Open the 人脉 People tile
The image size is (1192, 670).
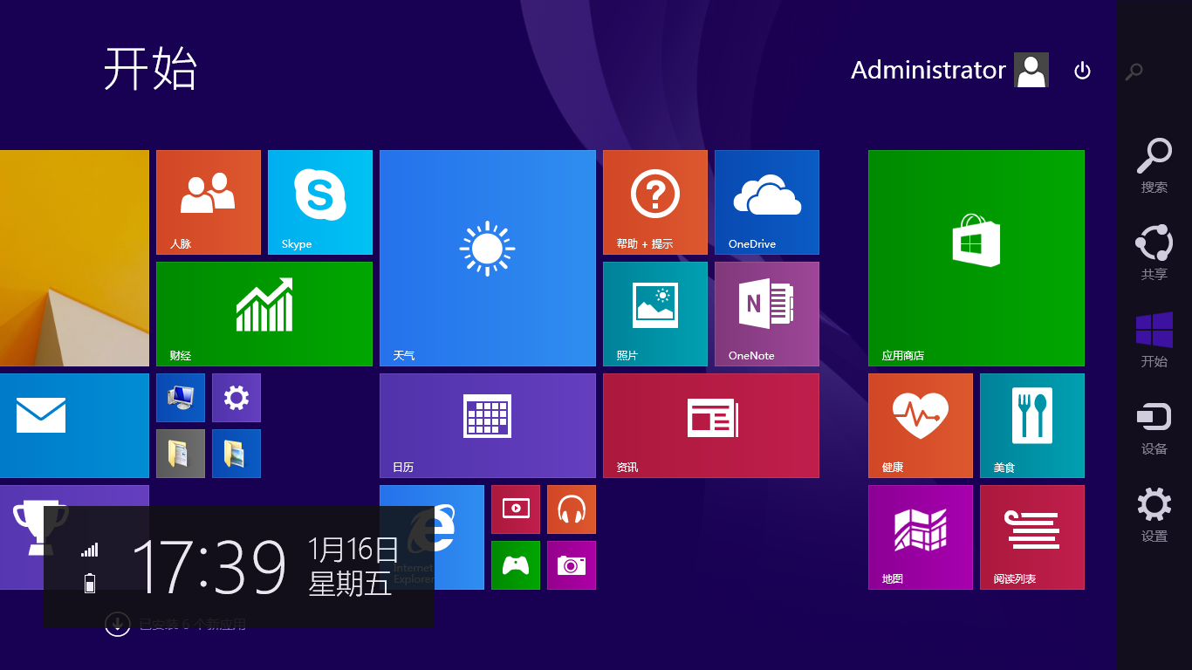tap(209, 202)
